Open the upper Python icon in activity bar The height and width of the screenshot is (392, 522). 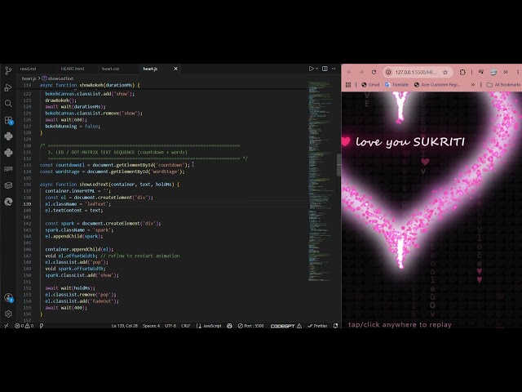coord(8,136)
